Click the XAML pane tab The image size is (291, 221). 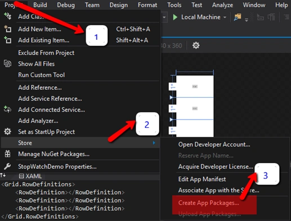(x=30, y=176)
